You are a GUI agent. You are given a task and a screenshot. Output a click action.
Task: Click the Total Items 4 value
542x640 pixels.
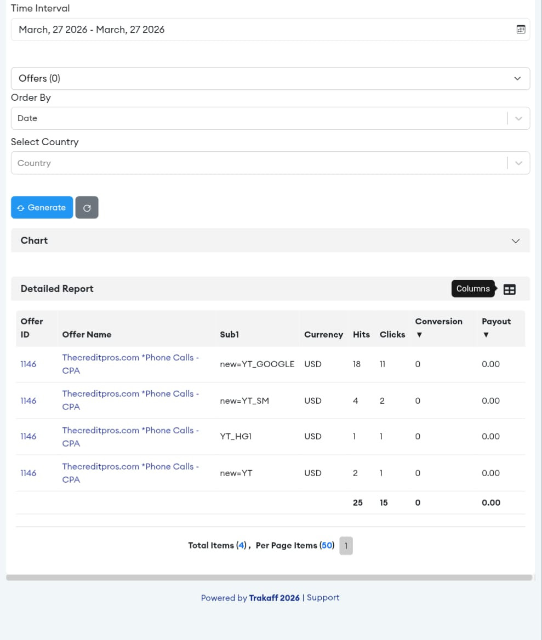[x=241, y=545]
